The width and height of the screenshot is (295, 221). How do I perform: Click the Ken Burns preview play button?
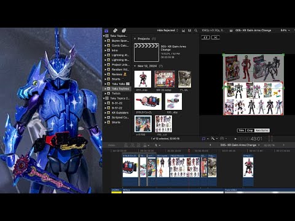216,37
